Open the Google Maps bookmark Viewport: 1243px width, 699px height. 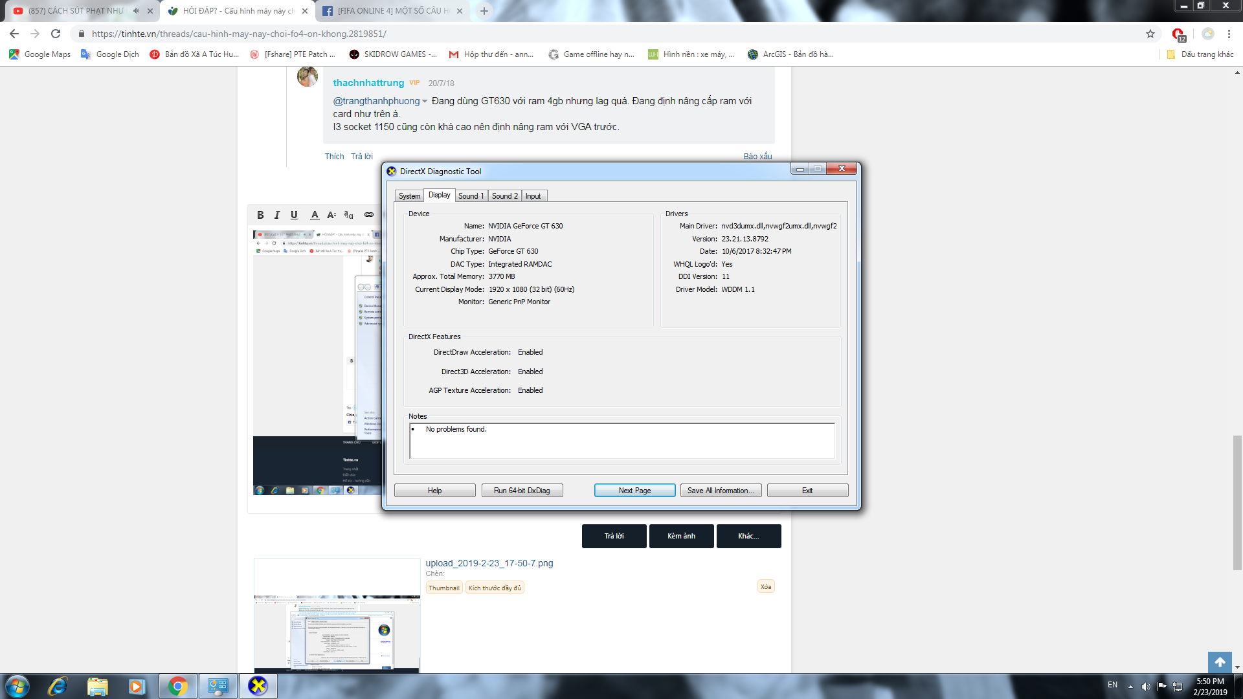pos(40,54)
